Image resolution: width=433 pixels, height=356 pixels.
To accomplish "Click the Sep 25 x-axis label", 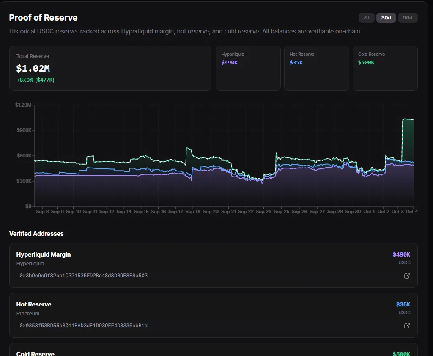I will coord(281,212).
